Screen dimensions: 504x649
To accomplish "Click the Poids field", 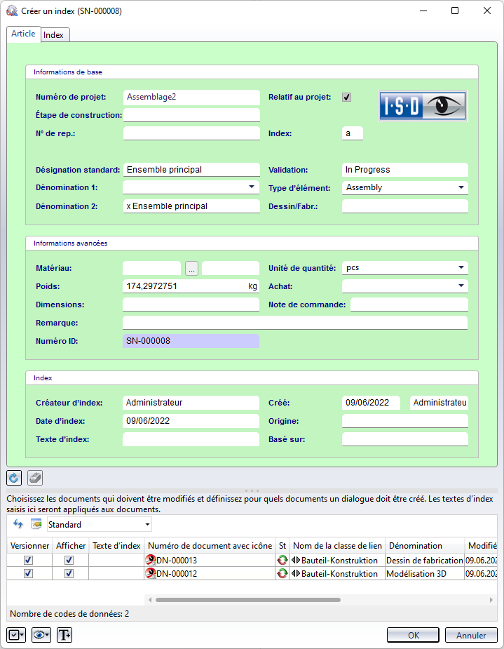I will [191, 286].
